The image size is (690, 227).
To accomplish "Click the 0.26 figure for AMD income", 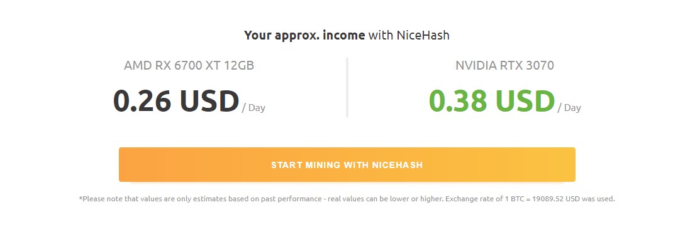I will pos(142,100).
